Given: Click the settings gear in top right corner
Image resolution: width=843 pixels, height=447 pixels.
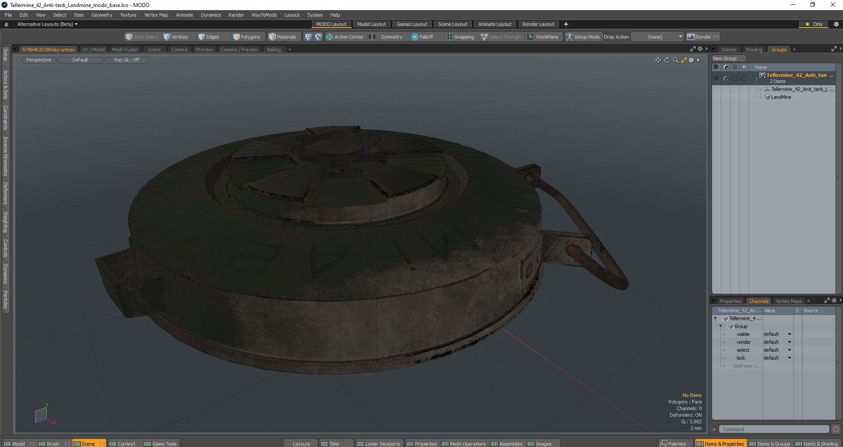Looking at the screenshot, I should tap(836, 24).
